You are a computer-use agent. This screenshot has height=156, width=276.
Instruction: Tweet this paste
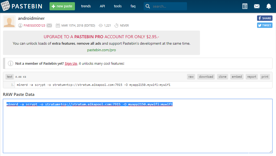point(264,25)
